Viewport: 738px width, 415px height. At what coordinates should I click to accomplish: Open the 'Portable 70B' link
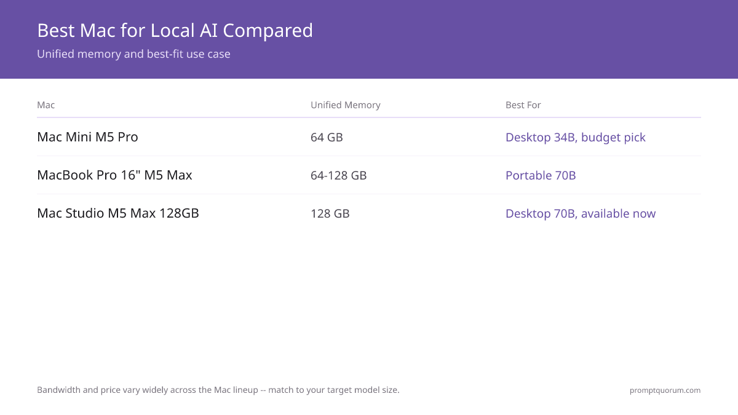(x=541, y=175)
